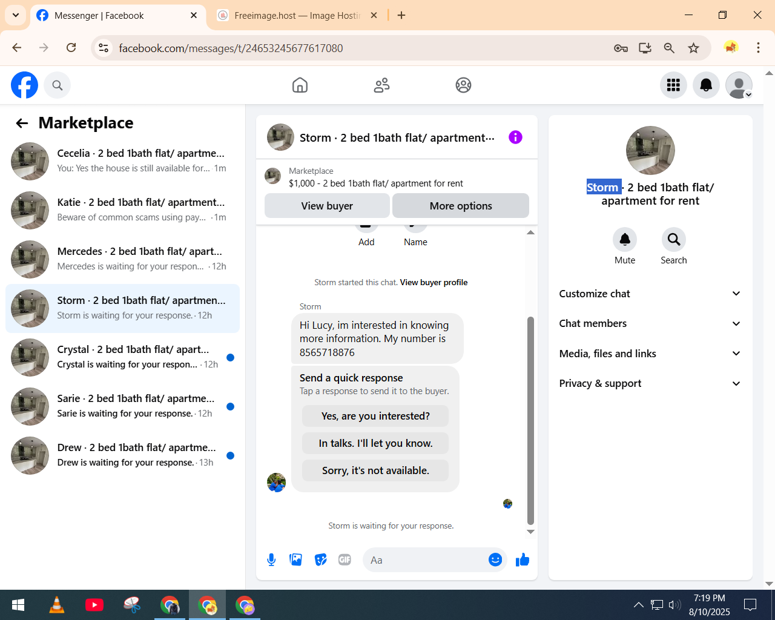Viewport: 775px width, 620px height.
Task: Open the notifications bell icon
Action: click(x=706, y=85)
